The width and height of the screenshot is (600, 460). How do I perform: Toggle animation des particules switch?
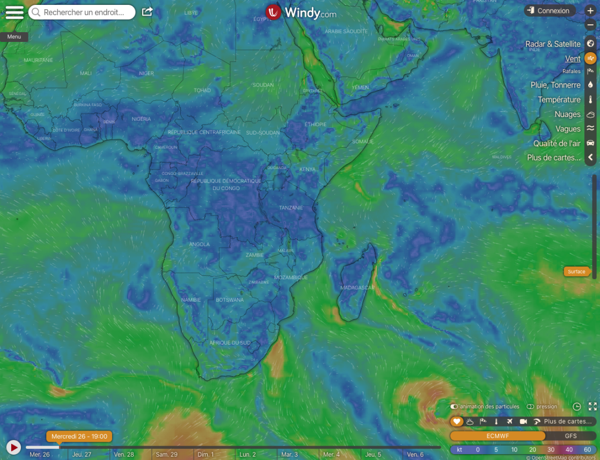[454, 407]
